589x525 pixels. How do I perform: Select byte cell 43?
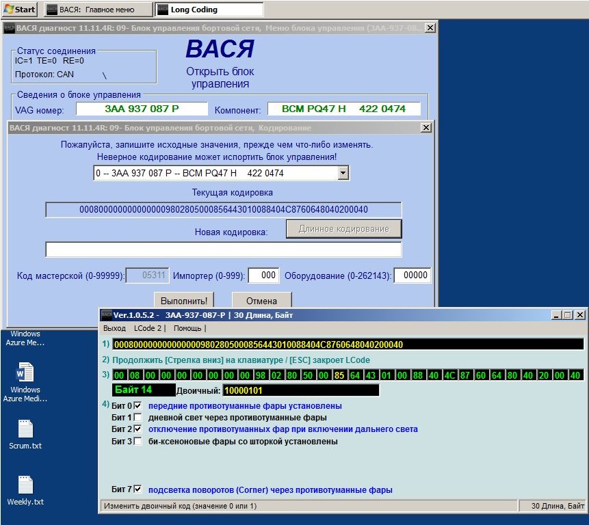(370, 375)
